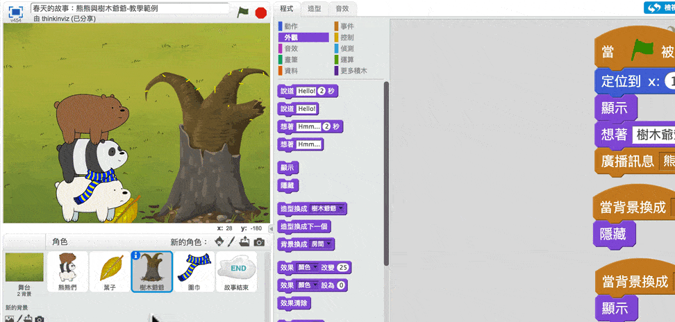The height and width of the screenshot is (322, 675).
Task: Click the 廣播訊息 block in scripts
Action: point(635,160)
